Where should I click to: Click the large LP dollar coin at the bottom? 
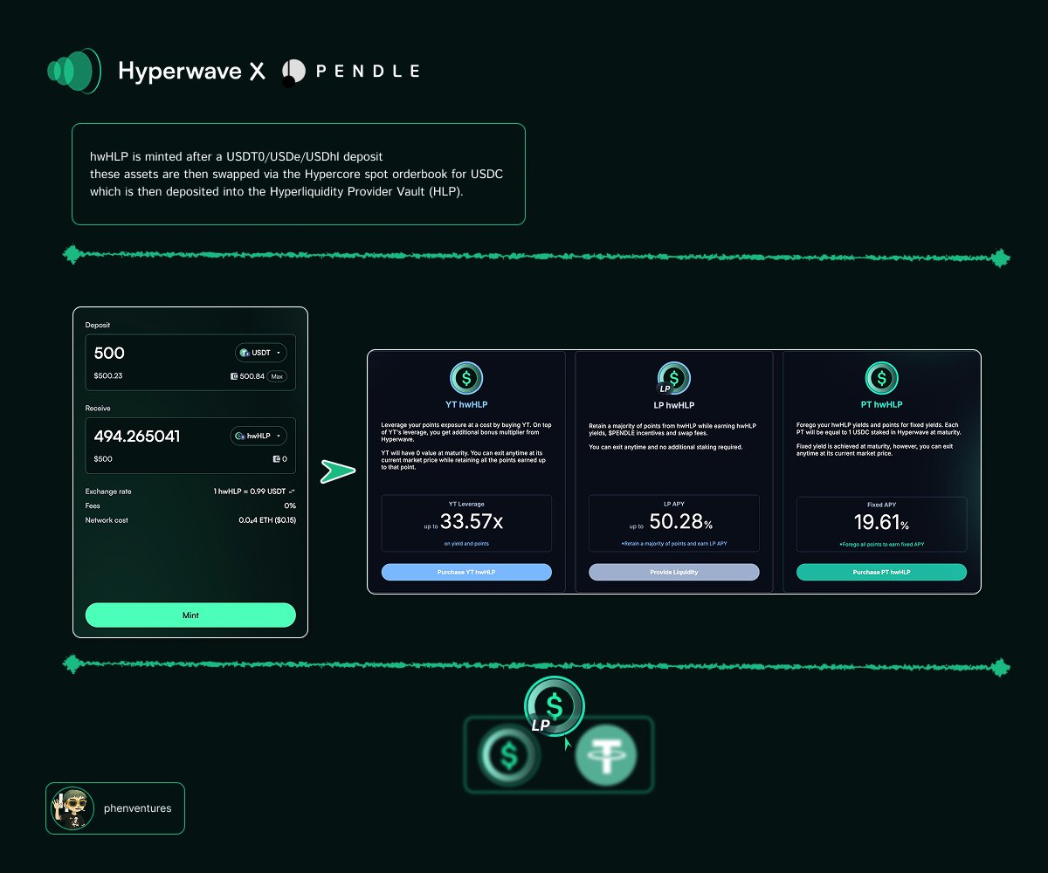[554, 705]
